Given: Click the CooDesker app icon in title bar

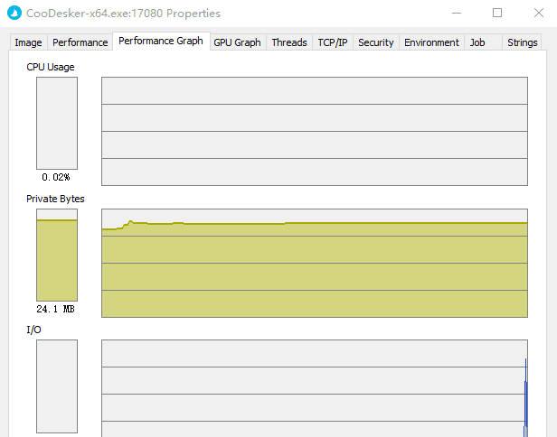Looking at the screenshot, I should pyautogui.click(x=14, y=14).
